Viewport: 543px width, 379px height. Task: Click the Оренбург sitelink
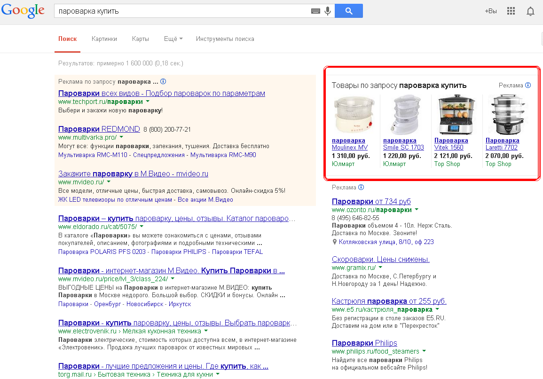107,304
